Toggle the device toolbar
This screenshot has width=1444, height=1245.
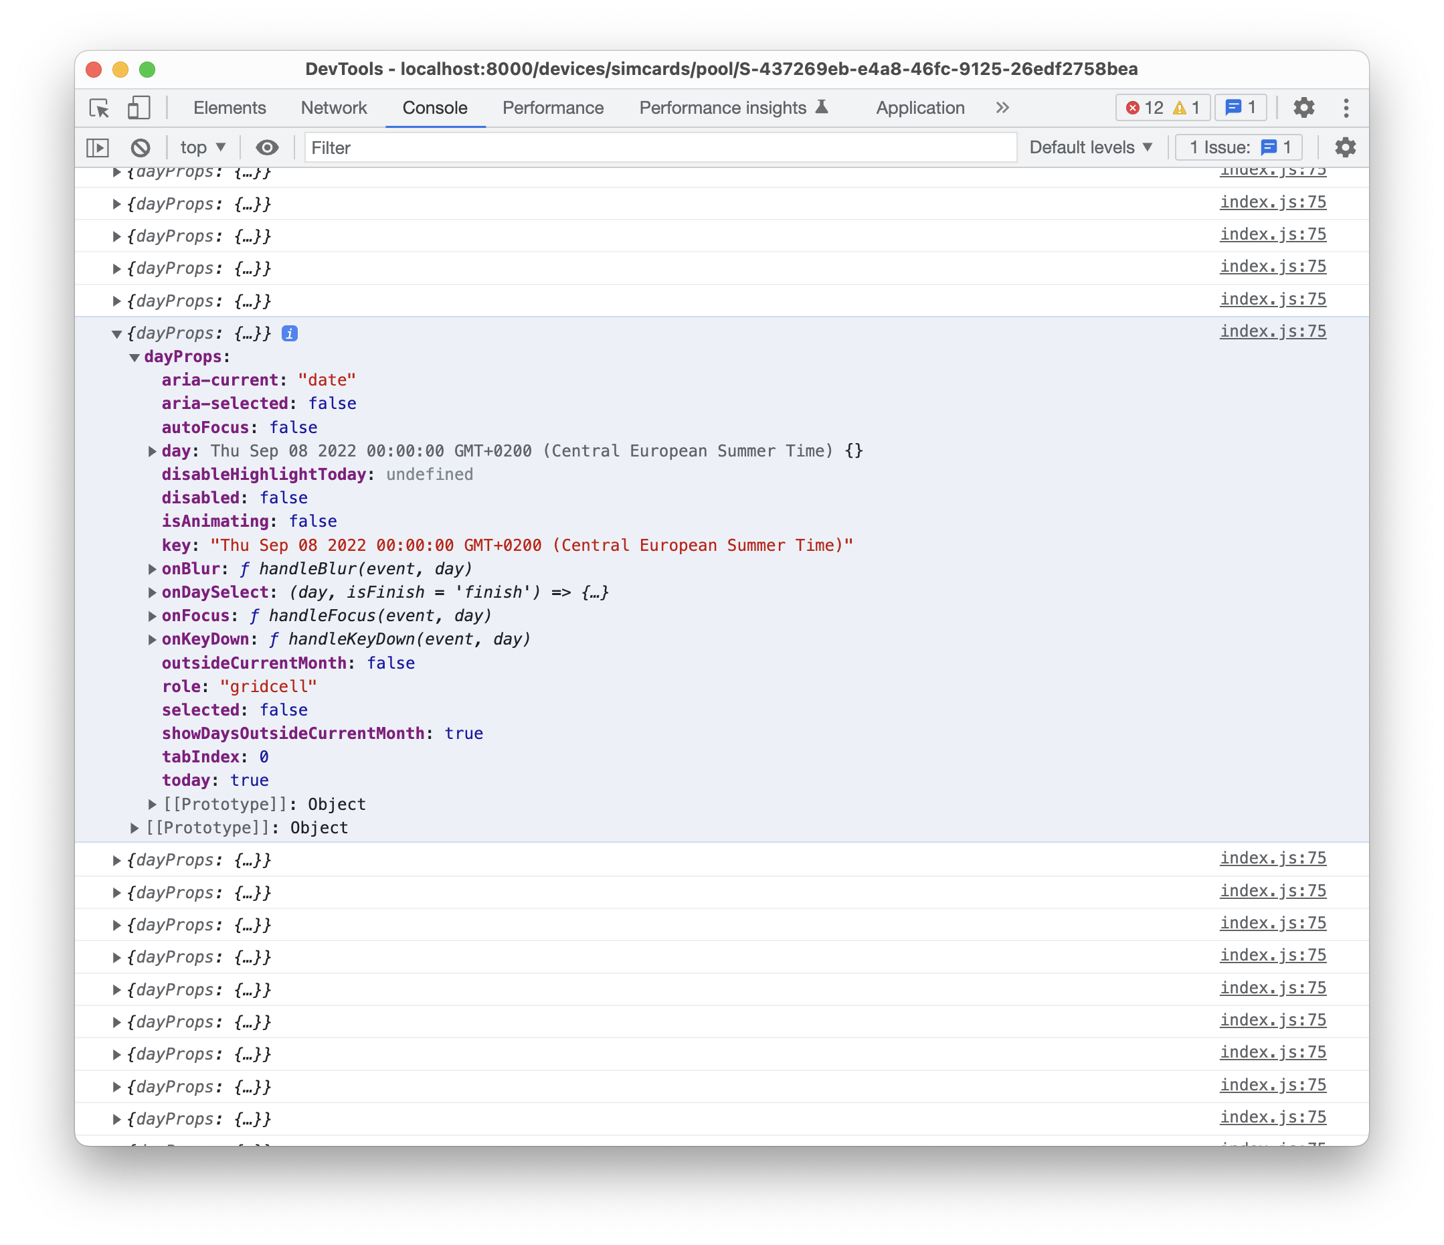point(139,108)
